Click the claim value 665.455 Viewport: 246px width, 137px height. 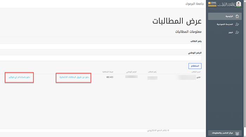(x=110, y=77)
